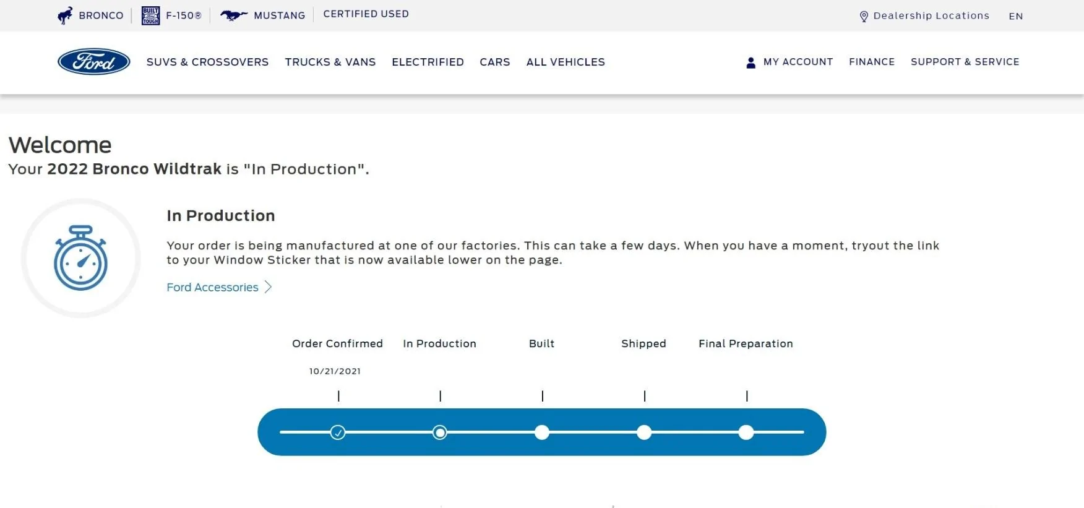Open the ALL VEHICLES menu

566,62
